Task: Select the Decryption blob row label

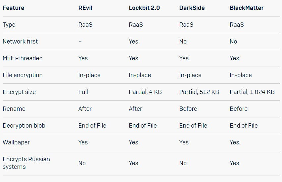Action: pyautogui.click(x=24, y=126)
